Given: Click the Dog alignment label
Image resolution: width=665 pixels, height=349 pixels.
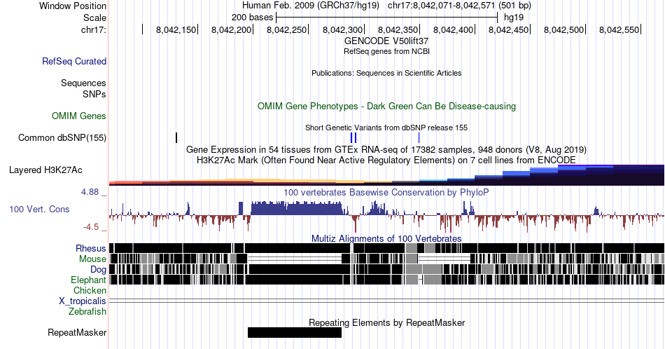Looking at the screenshot, I should [98, 270].
